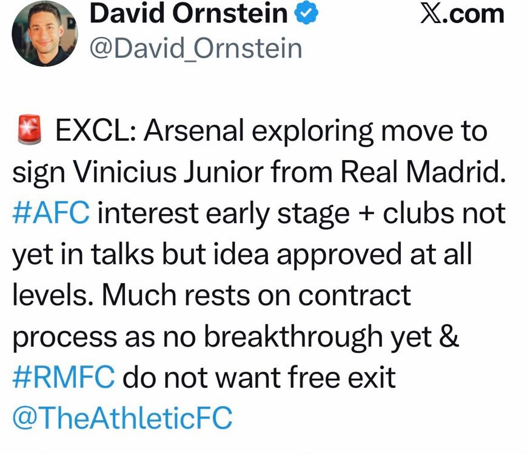This screenshot has width=527, height=454.
Task: Open the #AFC hashtag
Action: [x=51, y=213]
